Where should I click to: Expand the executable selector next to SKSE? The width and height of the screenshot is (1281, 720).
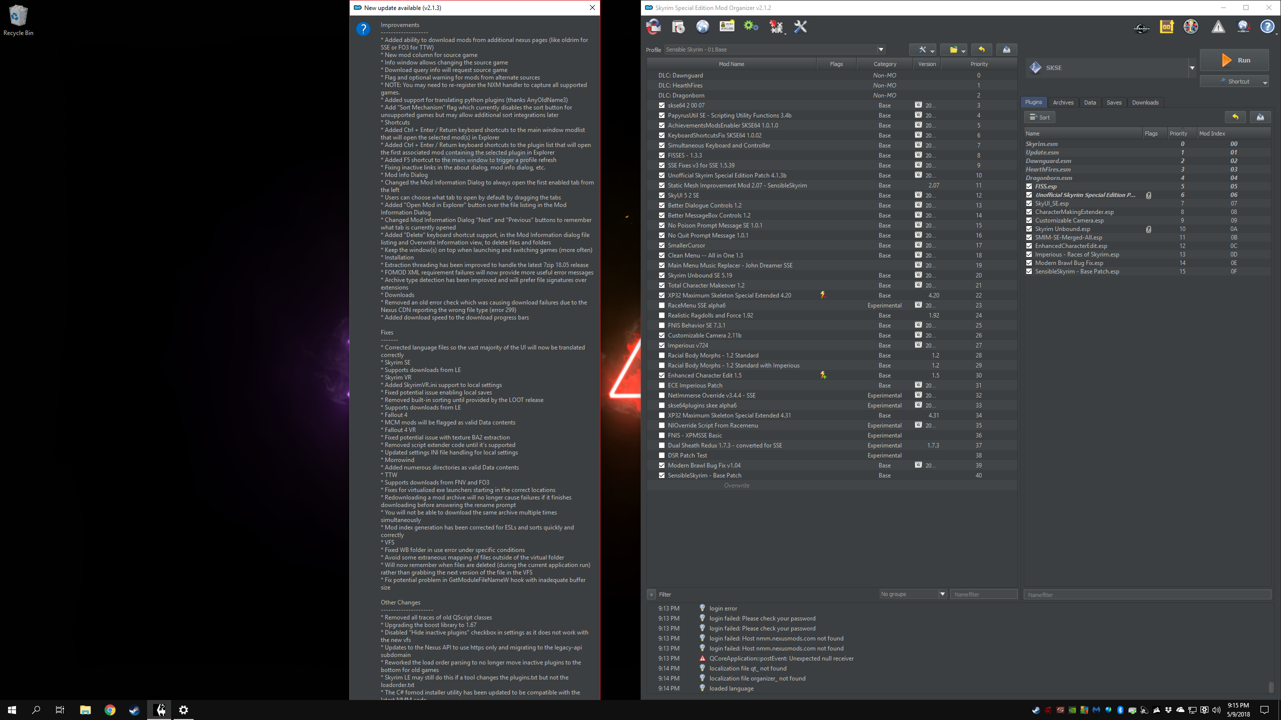tap(1192, 67)
